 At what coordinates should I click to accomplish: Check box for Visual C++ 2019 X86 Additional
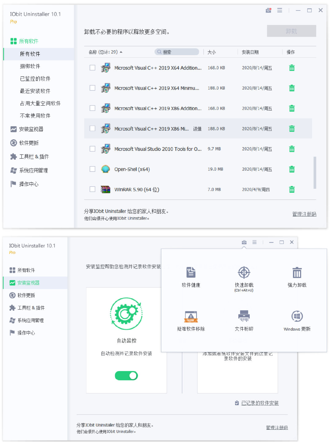(x=92, y=108)
